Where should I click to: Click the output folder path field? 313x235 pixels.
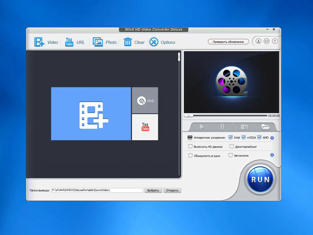click(97, 190)
